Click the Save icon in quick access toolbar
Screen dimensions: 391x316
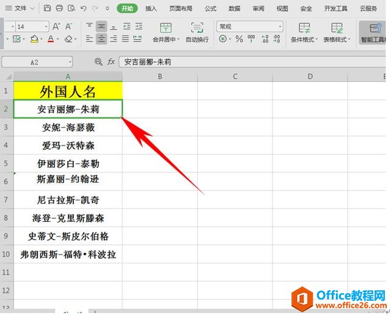tap(47, 8)
